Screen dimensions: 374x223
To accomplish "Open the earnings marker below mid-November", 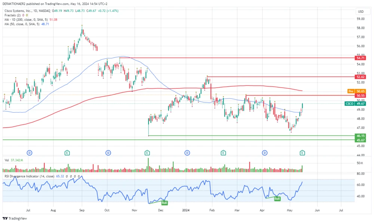I will [147, 153].
